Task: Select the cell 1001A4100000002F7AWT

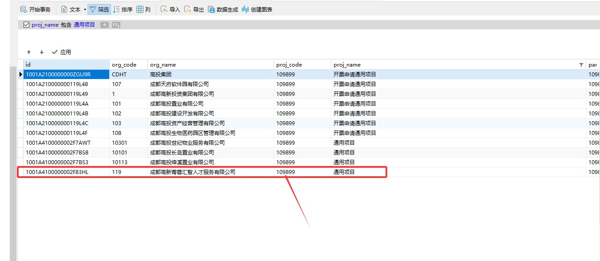Action: (x=66, y=142)
